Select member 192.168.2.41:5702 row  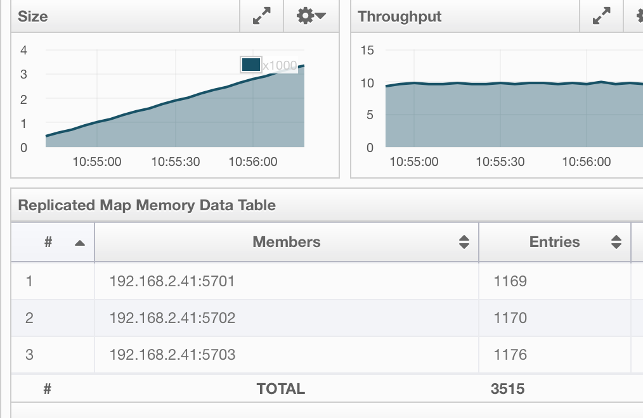tap(172, 318)
